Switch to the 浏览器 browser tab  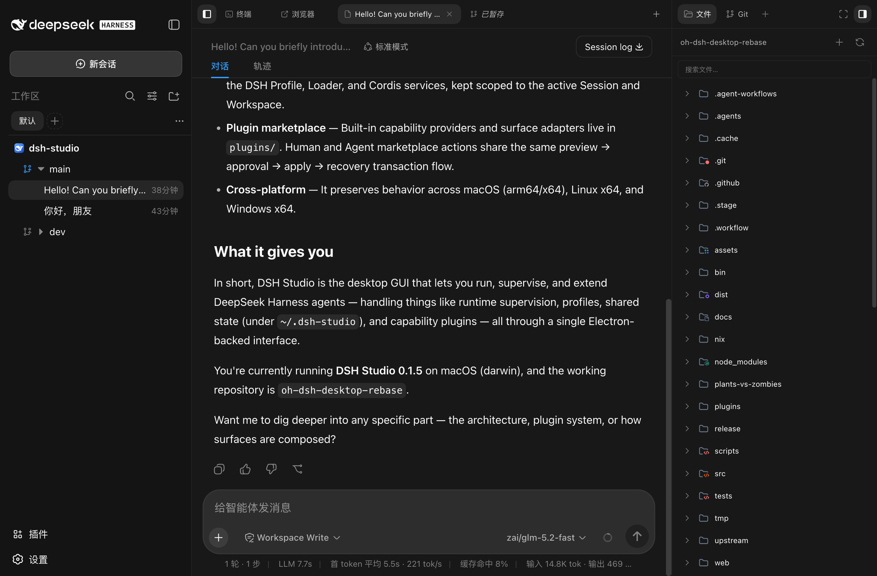tap(298, 14)
